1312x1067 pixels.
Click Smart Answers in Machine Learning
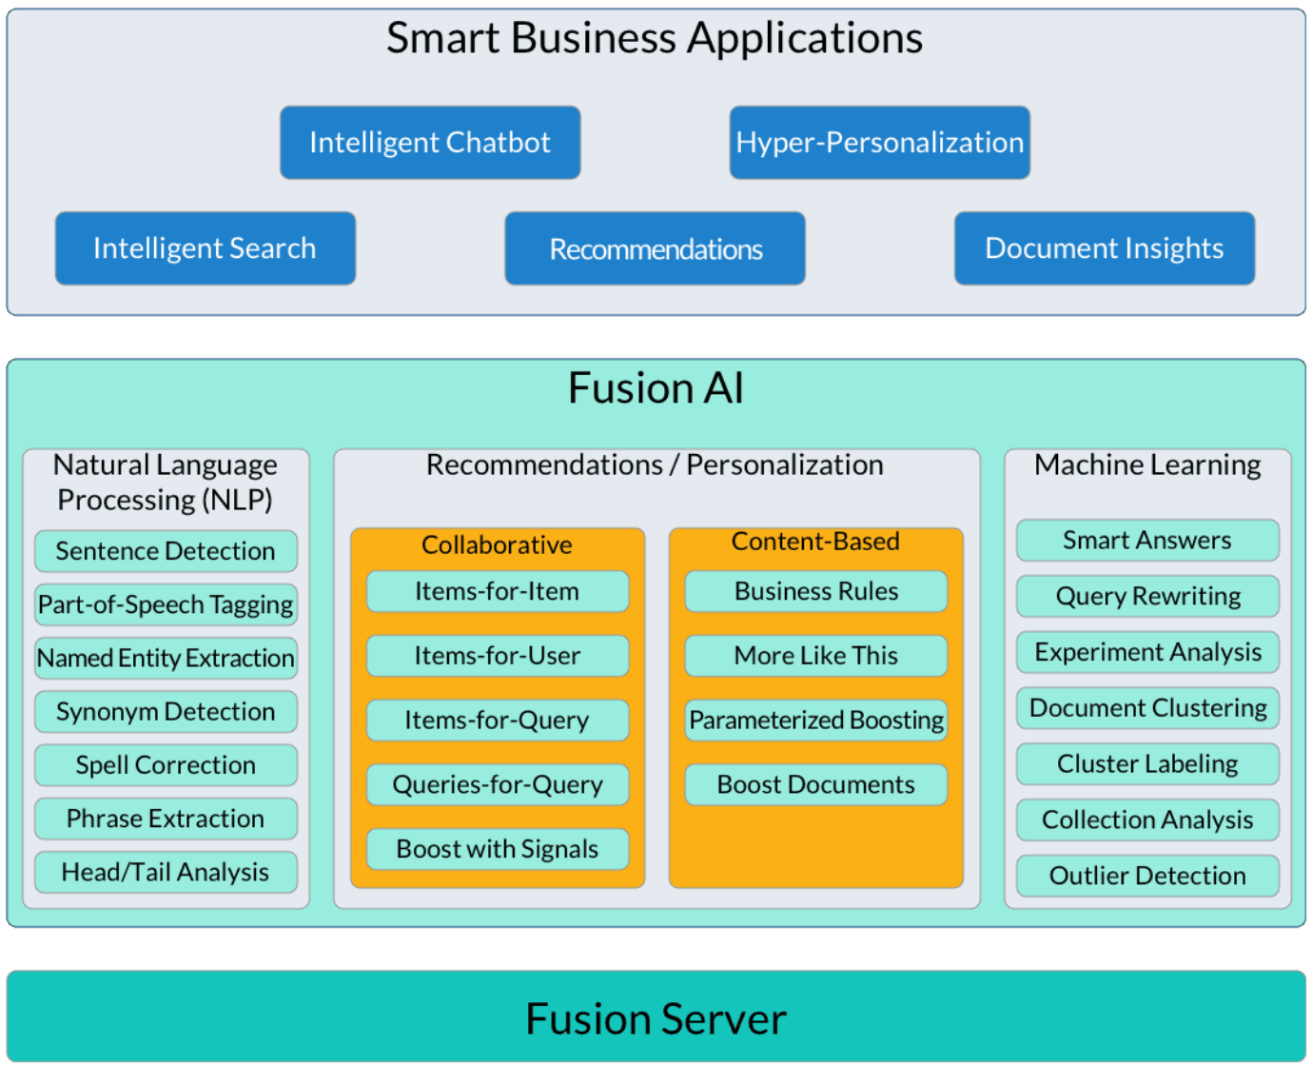pos(1146,541)
